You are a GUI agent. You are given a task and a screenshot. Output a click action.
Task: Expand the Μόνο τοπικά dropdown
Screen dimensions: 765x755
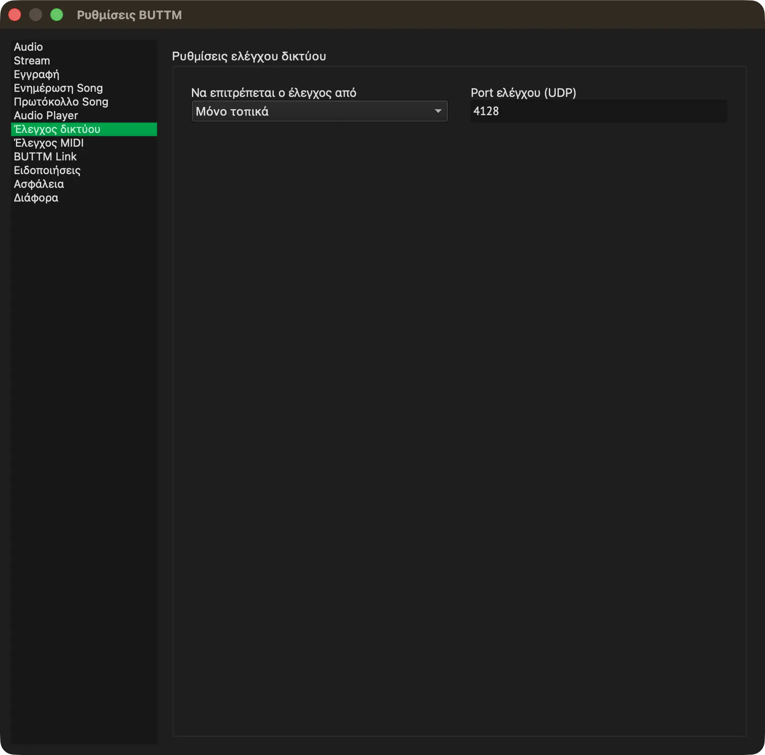(319, 111)
